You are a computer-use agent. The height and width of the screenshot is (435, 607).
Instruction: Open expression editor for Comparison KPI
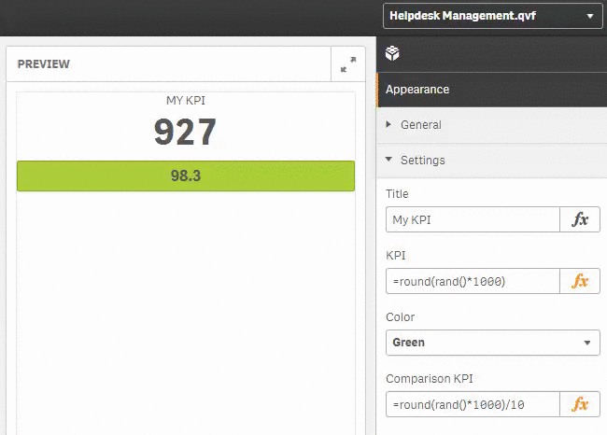click(580, 404)
